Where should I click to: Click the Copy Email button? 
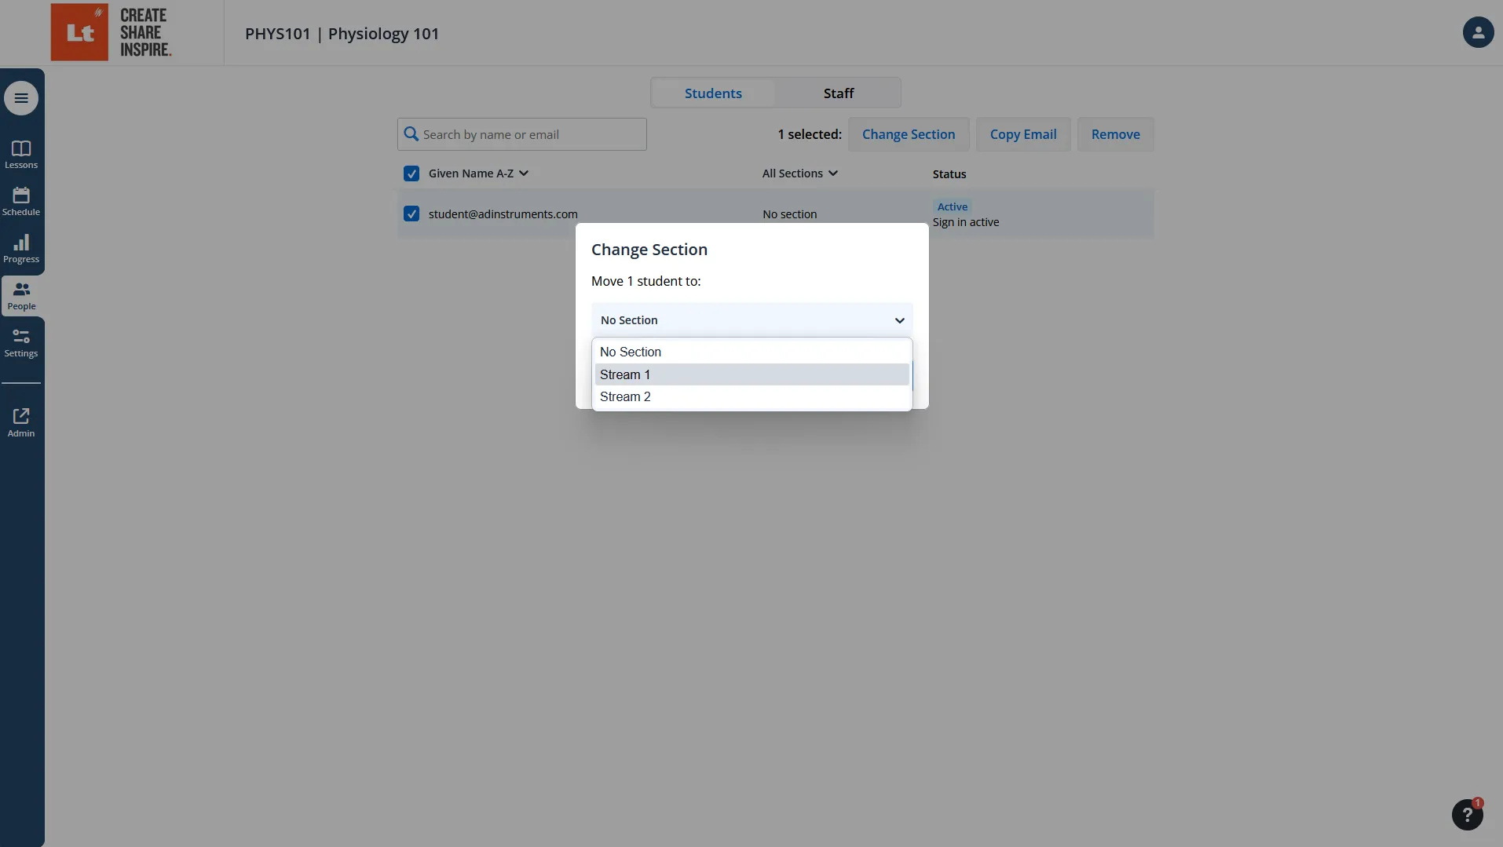(x=1023, y=134)
